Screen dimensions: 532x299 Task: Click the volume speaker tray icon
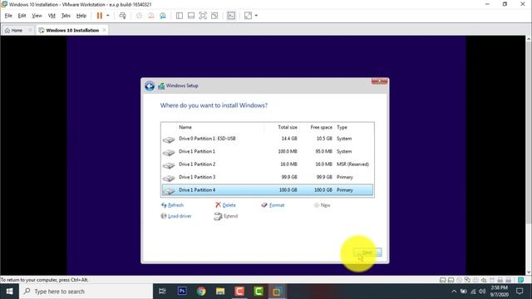pyautogui.click(x=482, y=292)
